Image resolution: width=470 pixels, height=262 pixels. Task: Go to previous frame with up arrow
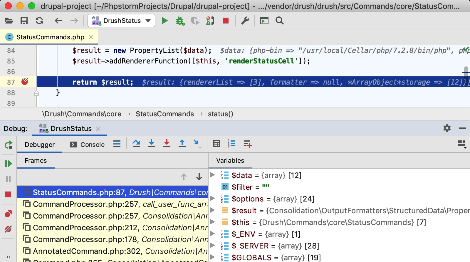(x=184, y=177)
